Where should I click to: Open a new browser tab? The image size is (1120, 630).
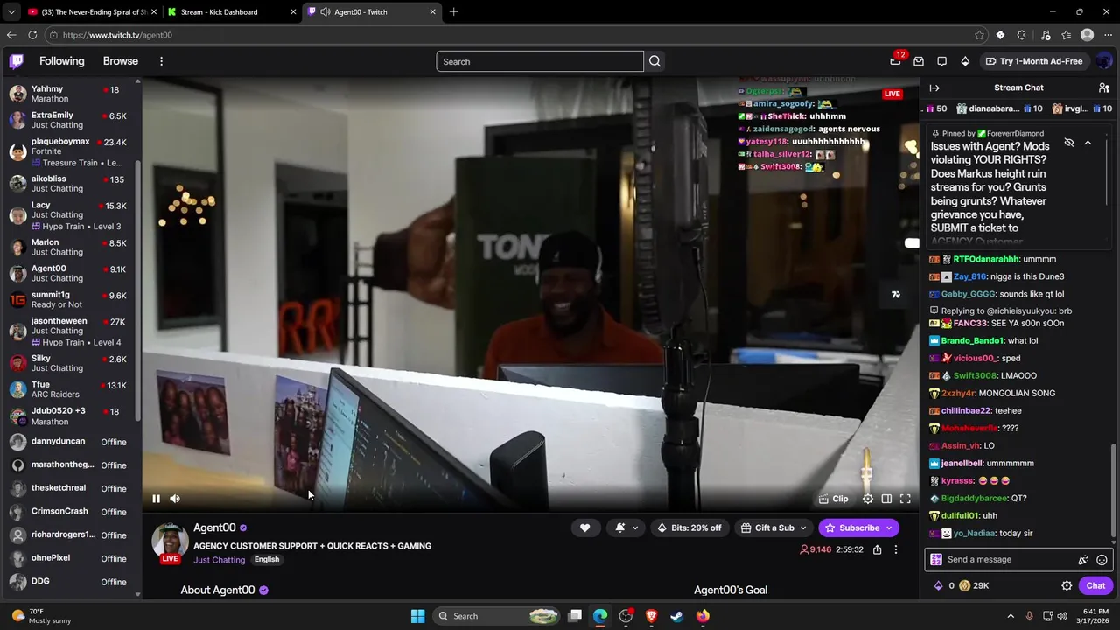[x=453, y=12]
